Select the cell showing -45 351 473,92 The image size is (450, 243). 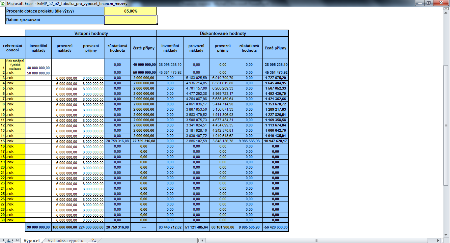point(275,72)
